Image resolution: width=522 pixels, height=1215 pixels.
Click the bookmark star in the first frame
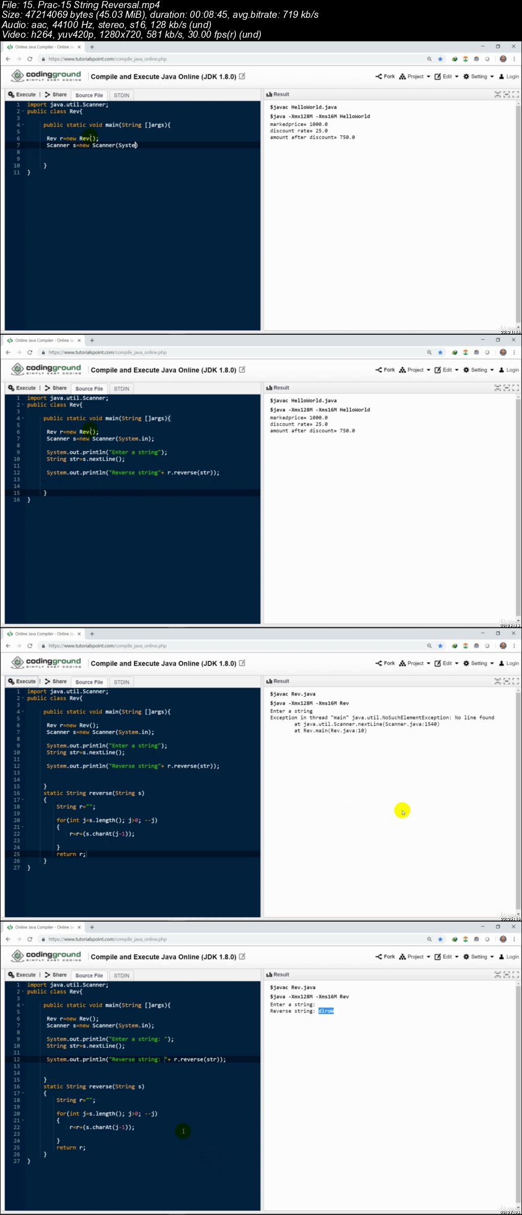click(440, 59)
